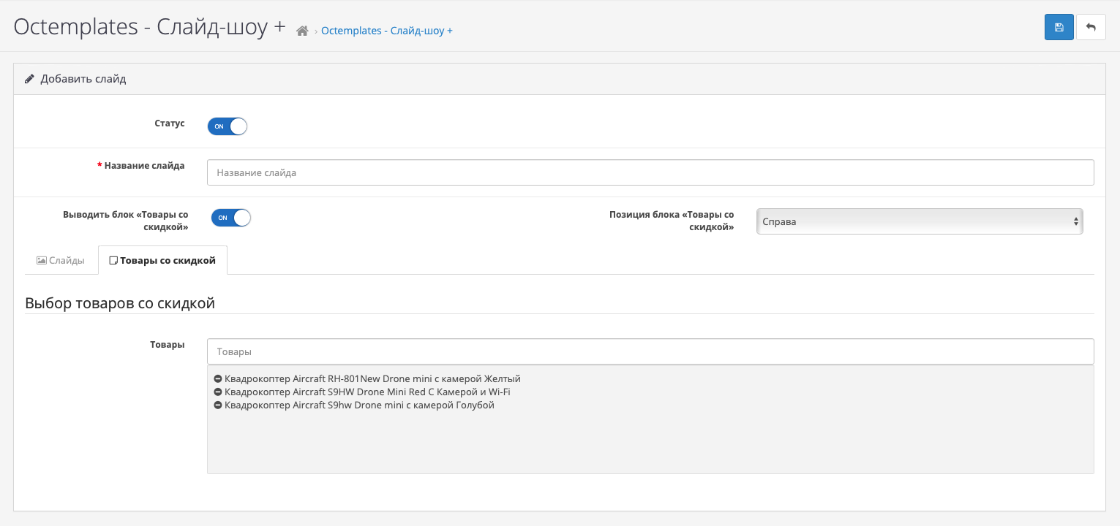Click into the Товары search field

pos(650,351)
